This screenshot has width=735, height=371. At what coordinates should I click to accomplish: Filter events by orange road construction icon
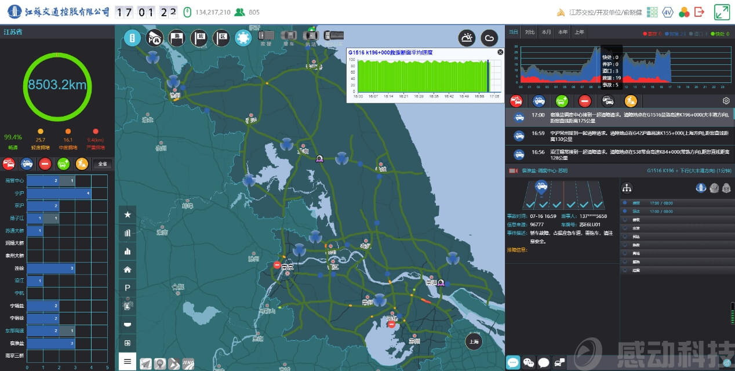tap(631, 101)
